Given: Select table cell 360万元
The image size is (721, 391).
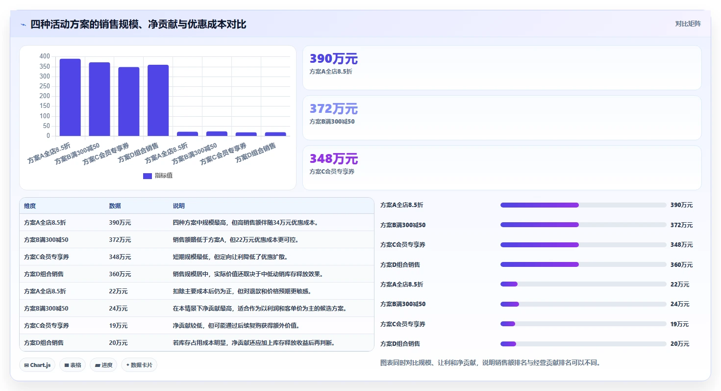Looking at the screenshot, I should tap(120, 274).
